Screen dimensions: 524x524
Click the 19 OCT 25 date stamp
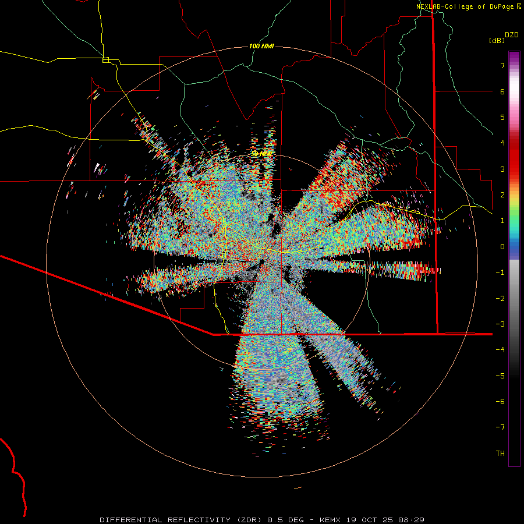370,520
